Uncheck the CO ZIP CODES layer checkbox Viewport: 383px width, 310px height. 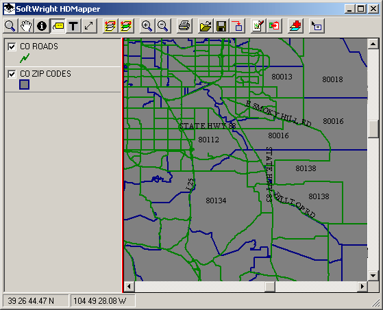[12, 74]
